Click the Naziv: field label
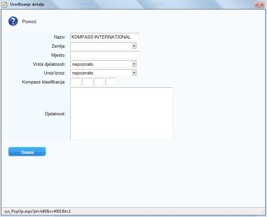This screenshot has height=217, width=267. [x=60, y=37]
